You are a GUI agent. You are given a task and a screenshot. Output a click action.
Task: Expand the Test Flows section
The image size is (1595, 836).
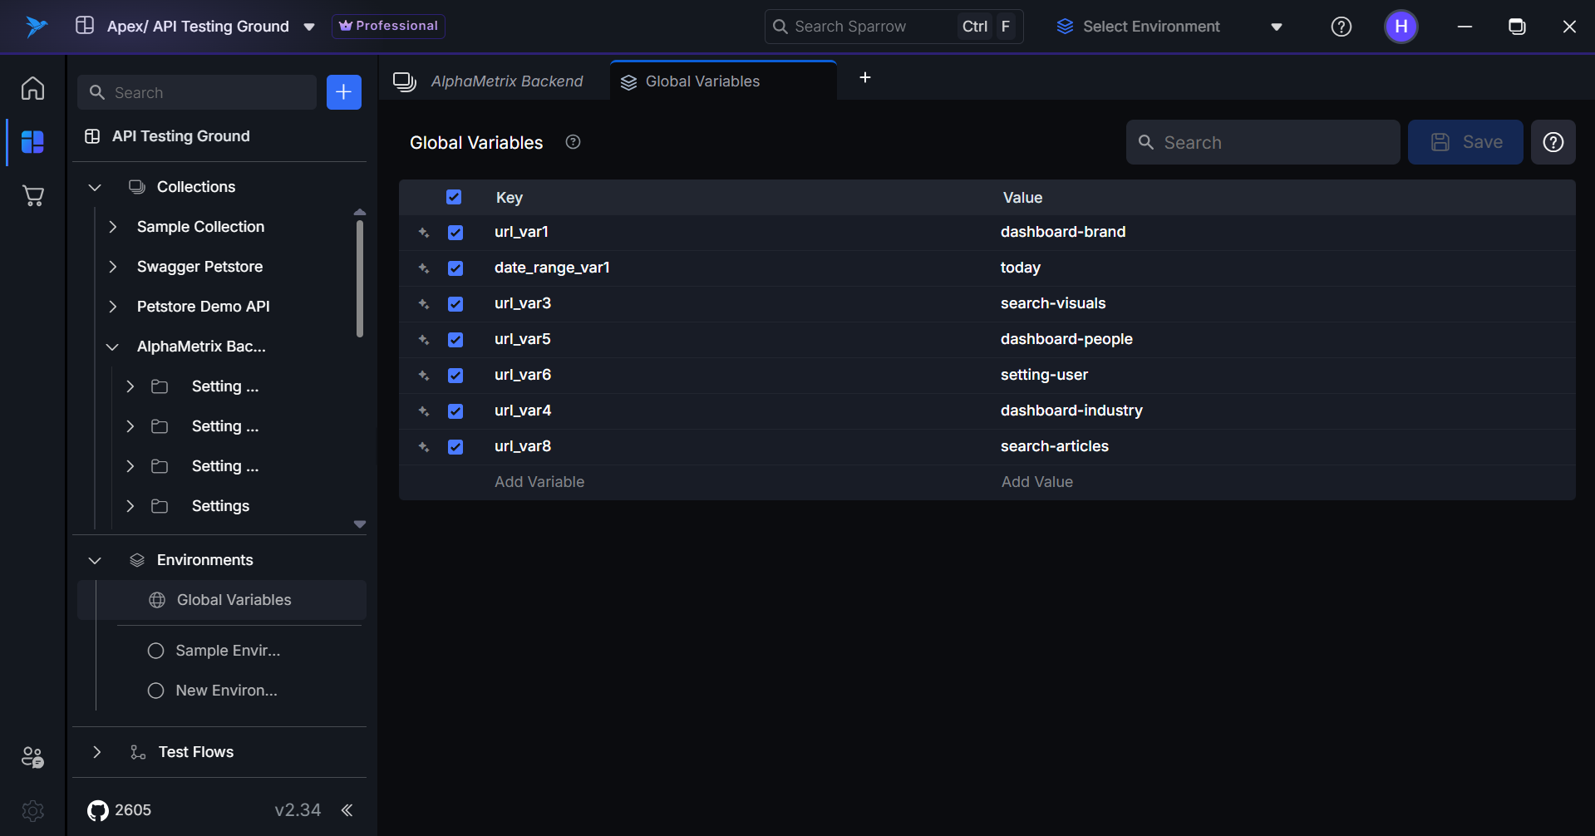[97, 752]
